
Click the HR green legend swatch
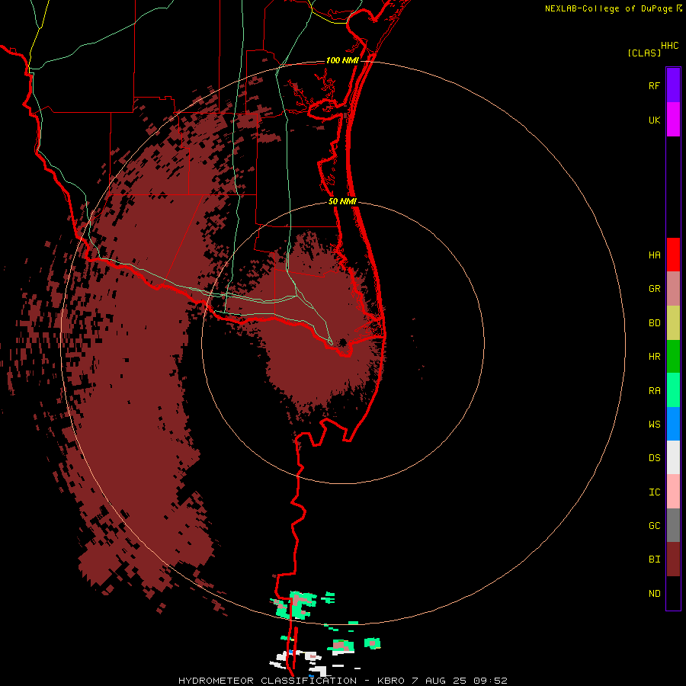click(673, 357)
